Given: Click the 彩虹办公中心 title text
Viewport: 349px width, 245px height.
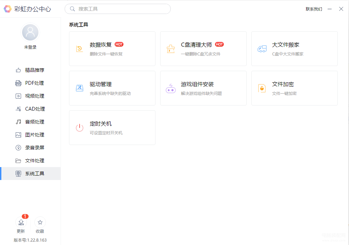Looking at the screenshot, I should pos(33,9).
